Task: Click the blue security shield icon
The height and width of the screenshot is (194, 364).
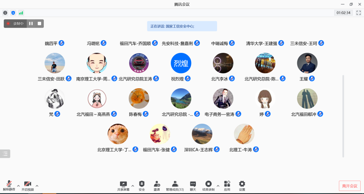Action: (x=13, y=13)
